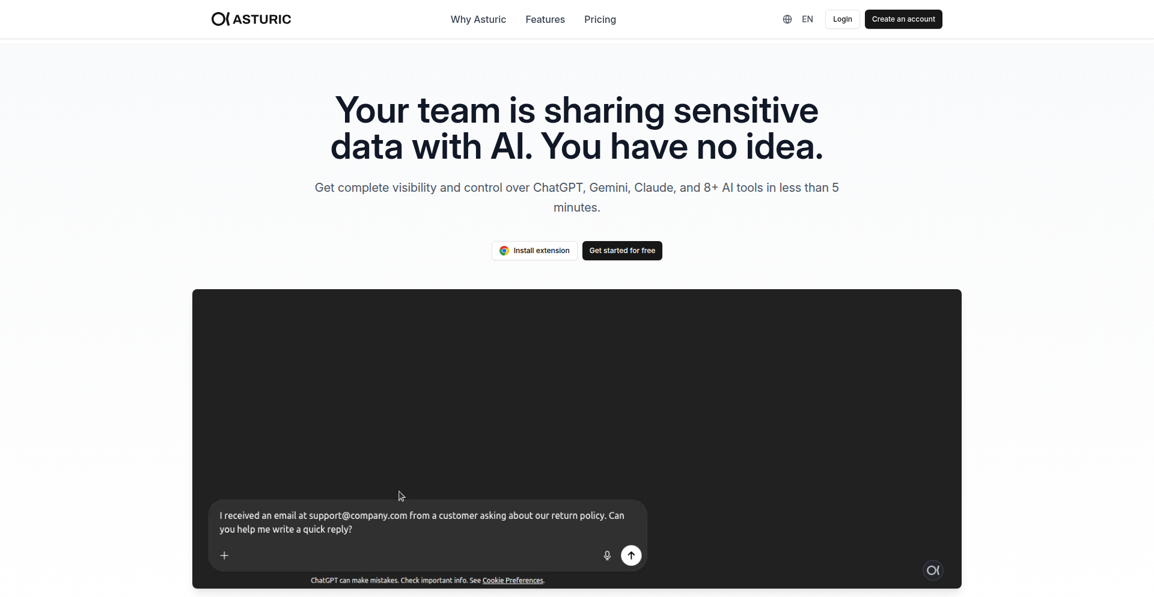
Task: Click the Asturic floating badge icon
Action: [x=933, y=570]
